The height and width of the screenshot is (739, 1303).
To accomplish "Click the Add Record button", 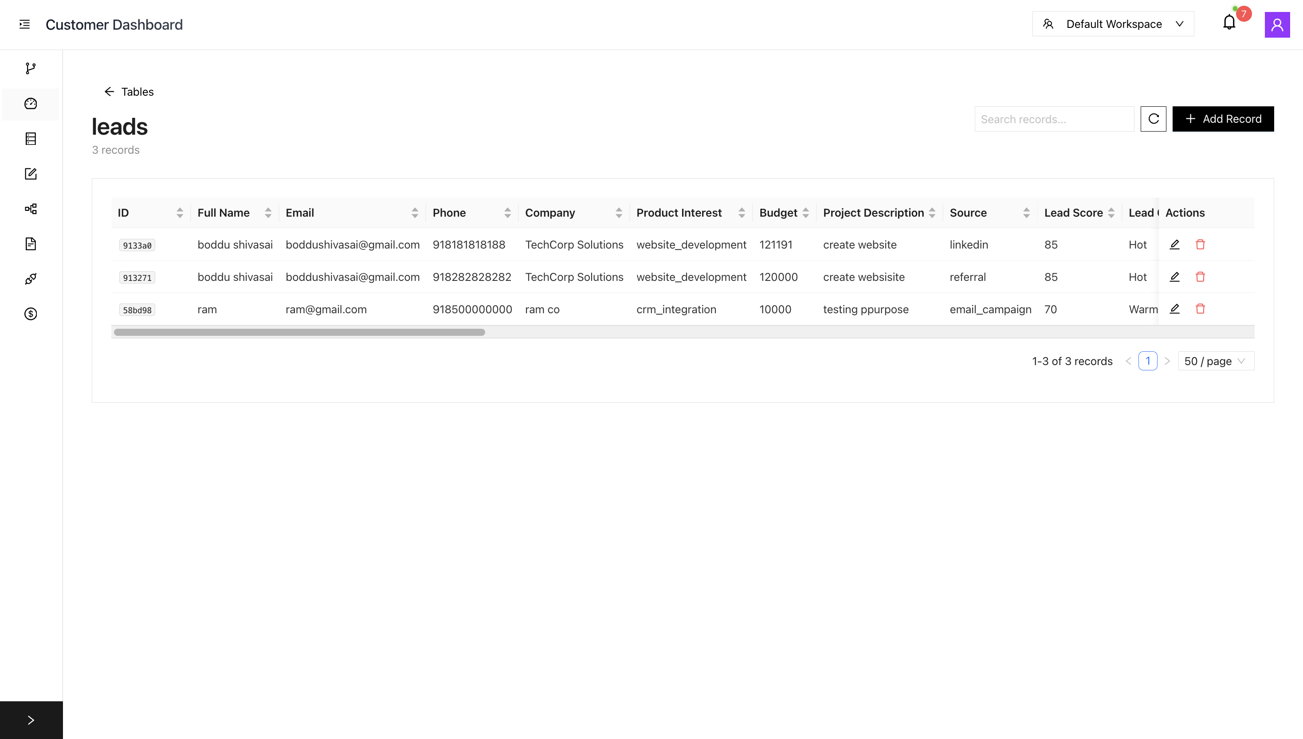I will click(x=1223, y=119).
